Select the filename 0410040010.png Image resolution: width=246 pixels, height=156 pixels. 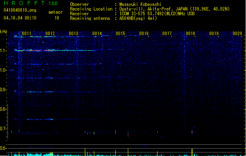click(20, 10)
